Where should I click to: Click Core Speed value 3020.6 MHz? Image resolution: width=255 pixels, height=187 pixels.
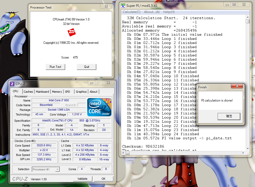pos(44,146)
